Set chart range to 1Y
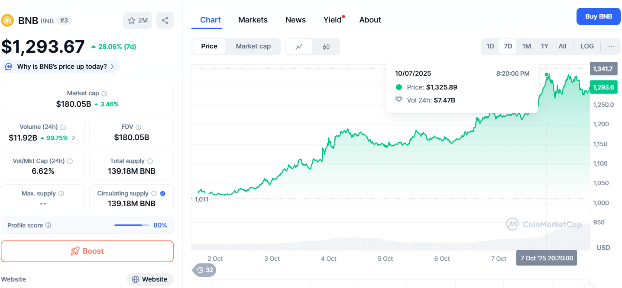Screen dimensions: 622x288 click(x=544, y=46)
